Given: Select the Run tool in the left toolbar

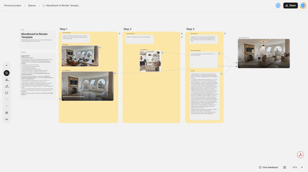Looking at the screenshot, I should coord(6,73).
